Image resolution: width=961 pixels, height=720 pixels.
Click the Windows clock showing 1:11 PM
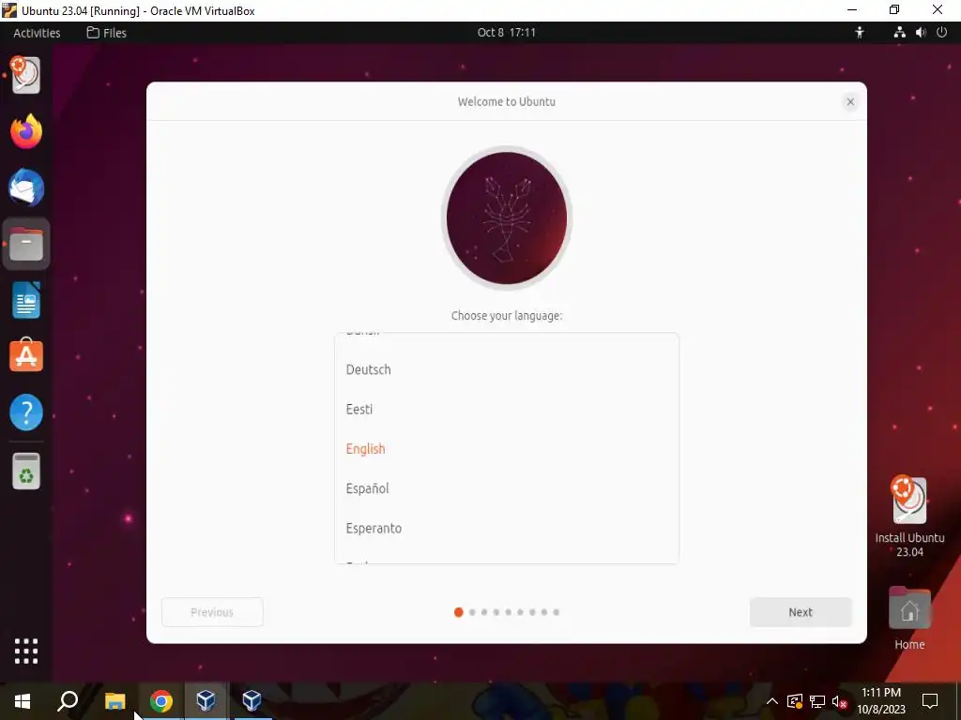(880, 701)
